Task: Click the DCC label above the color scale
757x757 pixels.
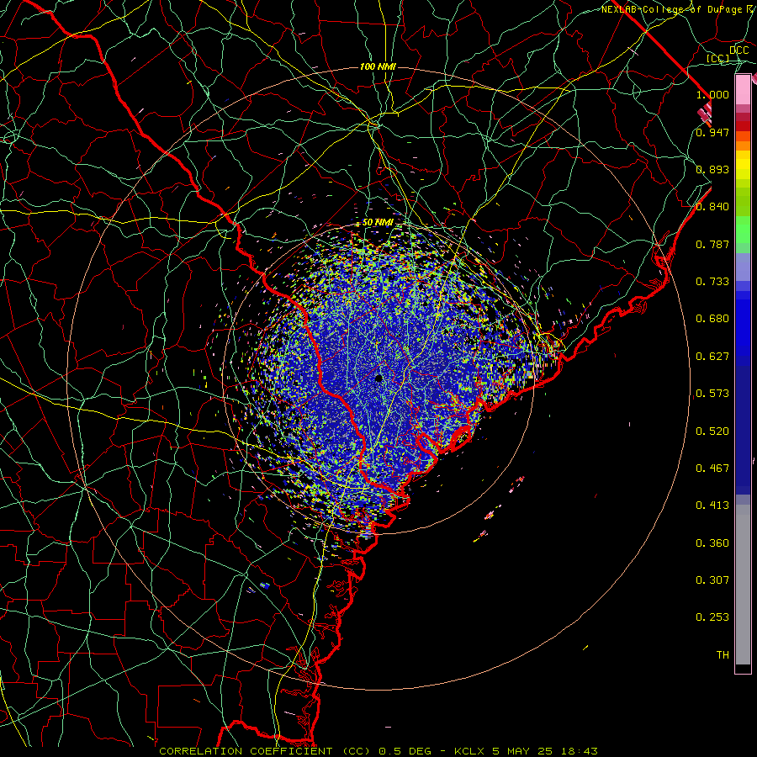Action: tap(738, 50)
